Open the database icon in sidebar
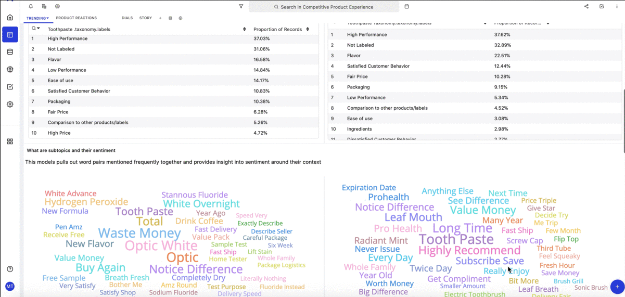Viewport: 625px width, 297px height. (x=10, y=52)
